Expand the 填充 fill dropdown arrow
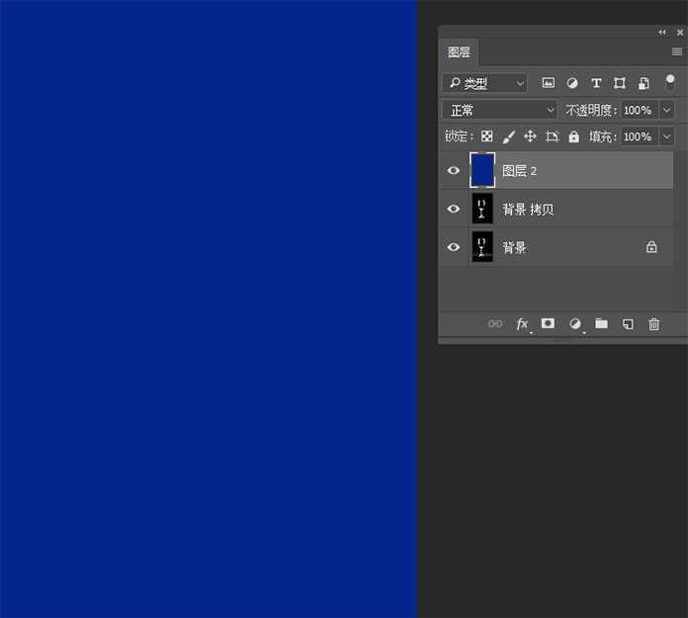 [x=666, y=136]
